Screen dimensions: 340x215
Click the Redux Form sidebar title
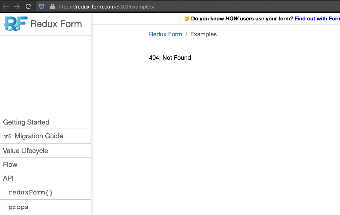coord(56,24)
